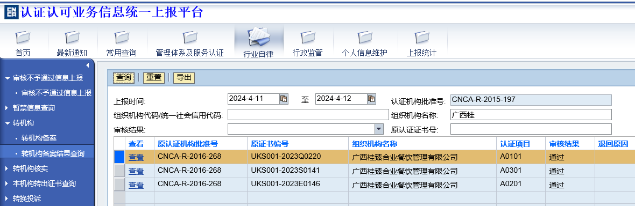Open the 行业自律 documents icon

[259, 37]
